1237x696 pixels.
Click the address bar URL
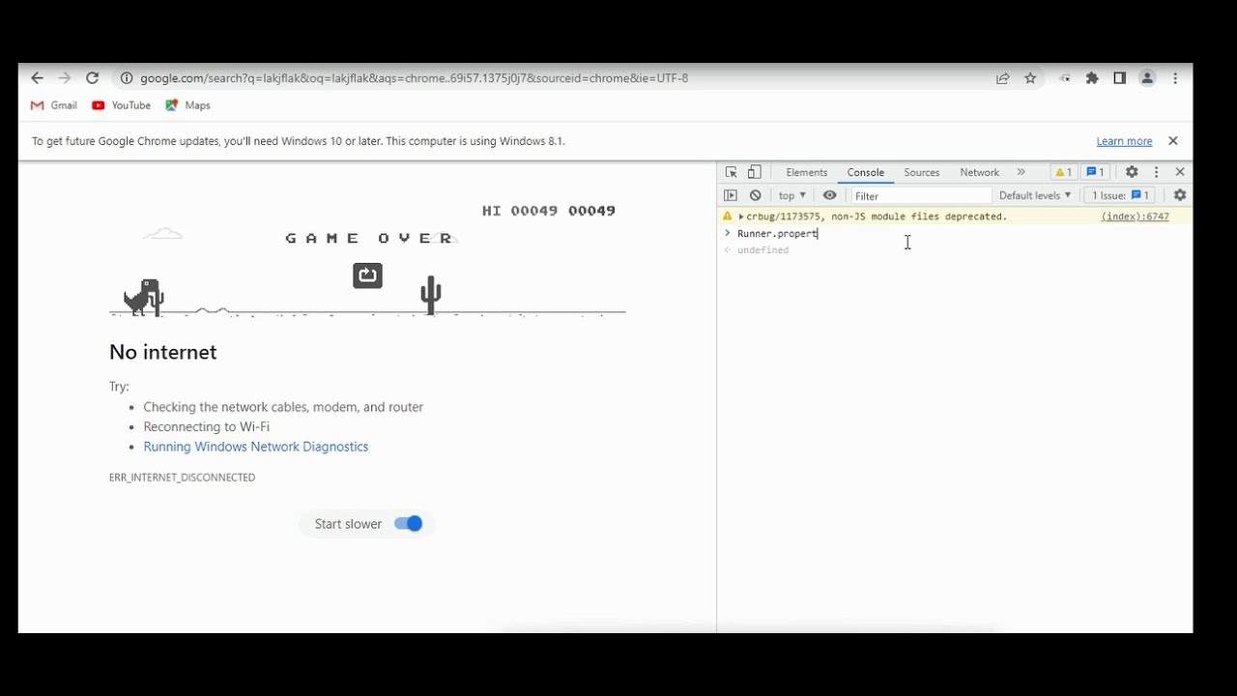pos(414,78)
